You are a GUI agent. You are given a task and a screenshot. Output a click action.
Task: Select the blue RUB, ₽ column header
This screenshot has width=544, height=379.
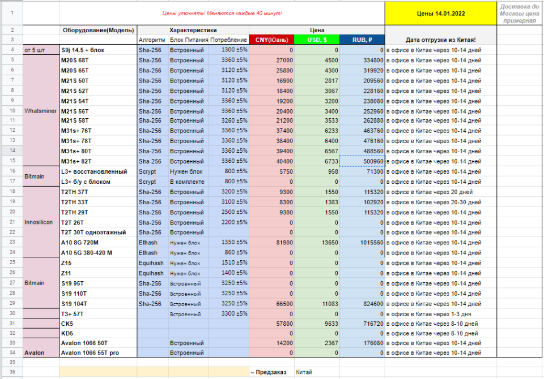coord(362,40)
